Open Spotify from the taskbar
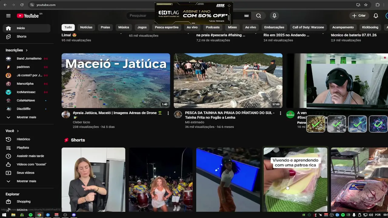The width and height of the screenshot is (388, 218). (31, 215)
